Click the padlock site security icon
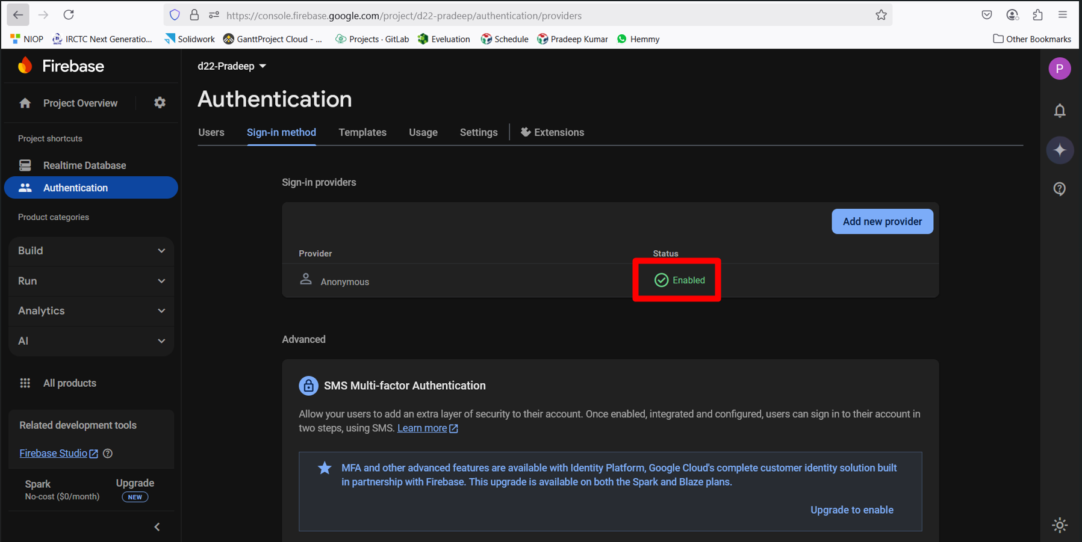Image resolution: width=1082 pixels, height=542 pixels. click(194, 15)
